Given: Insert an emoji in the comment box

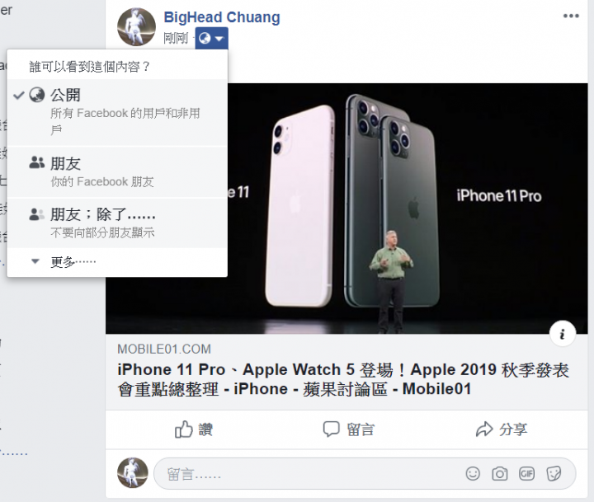Looking at the screenshot, I should (x=473, y=474).
